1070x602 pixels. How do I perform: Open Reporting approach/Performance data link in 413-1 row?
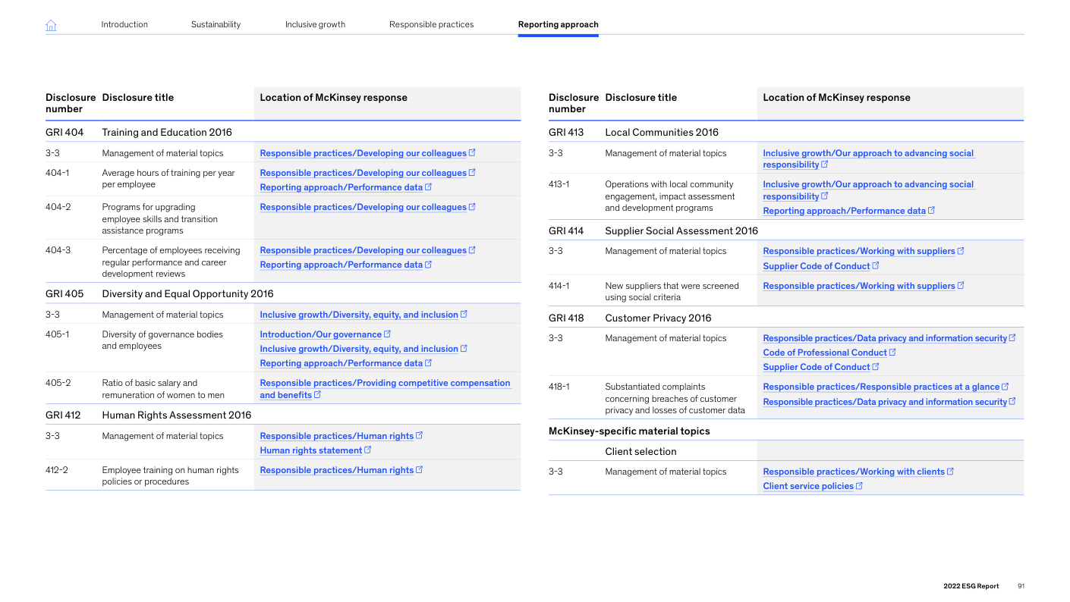[x=844, y=211]
